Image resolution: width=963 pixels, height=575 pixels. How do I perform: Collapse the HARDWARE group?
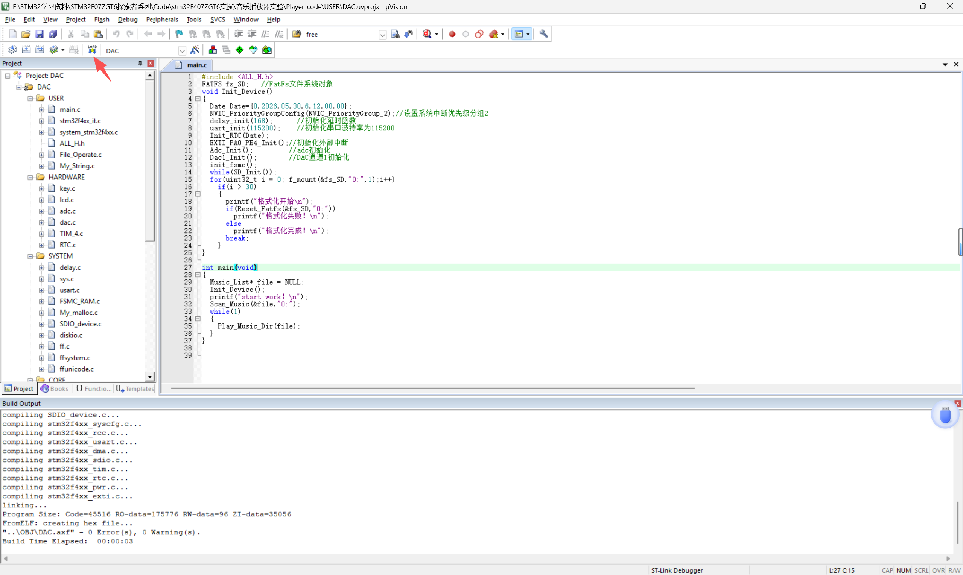[x=30, y=178]
